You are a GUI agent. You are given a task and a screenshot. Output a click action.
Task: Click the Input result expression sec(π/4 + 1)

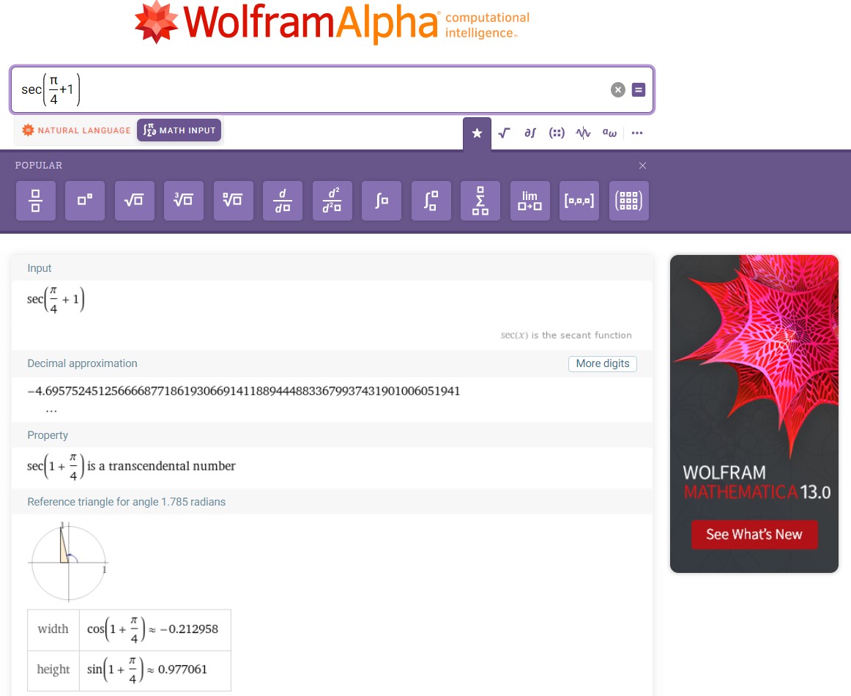(x=56, y=300)
